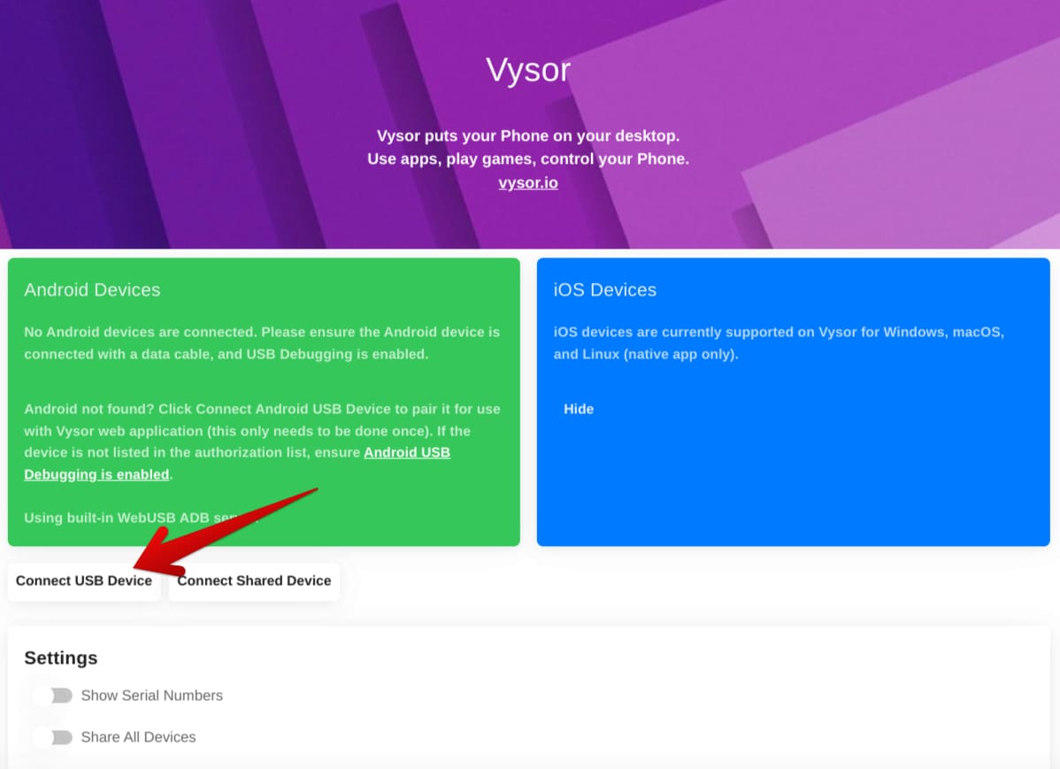1060x769 pixels.
Task: Toggle Share All Devices switch
Action: click(53, 736)
